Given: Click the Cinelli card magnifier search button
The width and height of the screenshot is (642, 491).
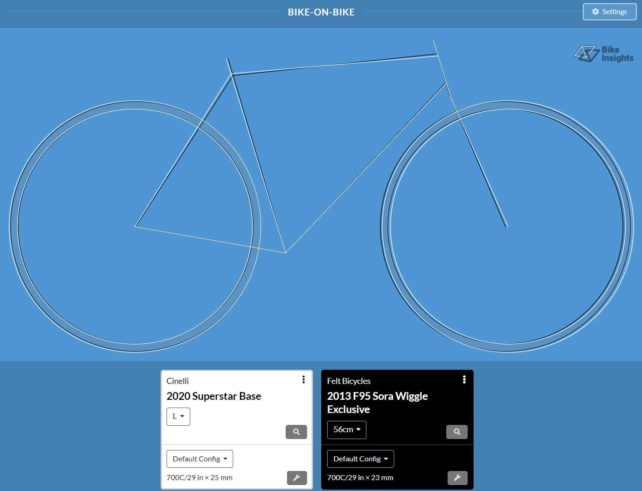Looking at the screenshot, I should (x=296, y=432).
